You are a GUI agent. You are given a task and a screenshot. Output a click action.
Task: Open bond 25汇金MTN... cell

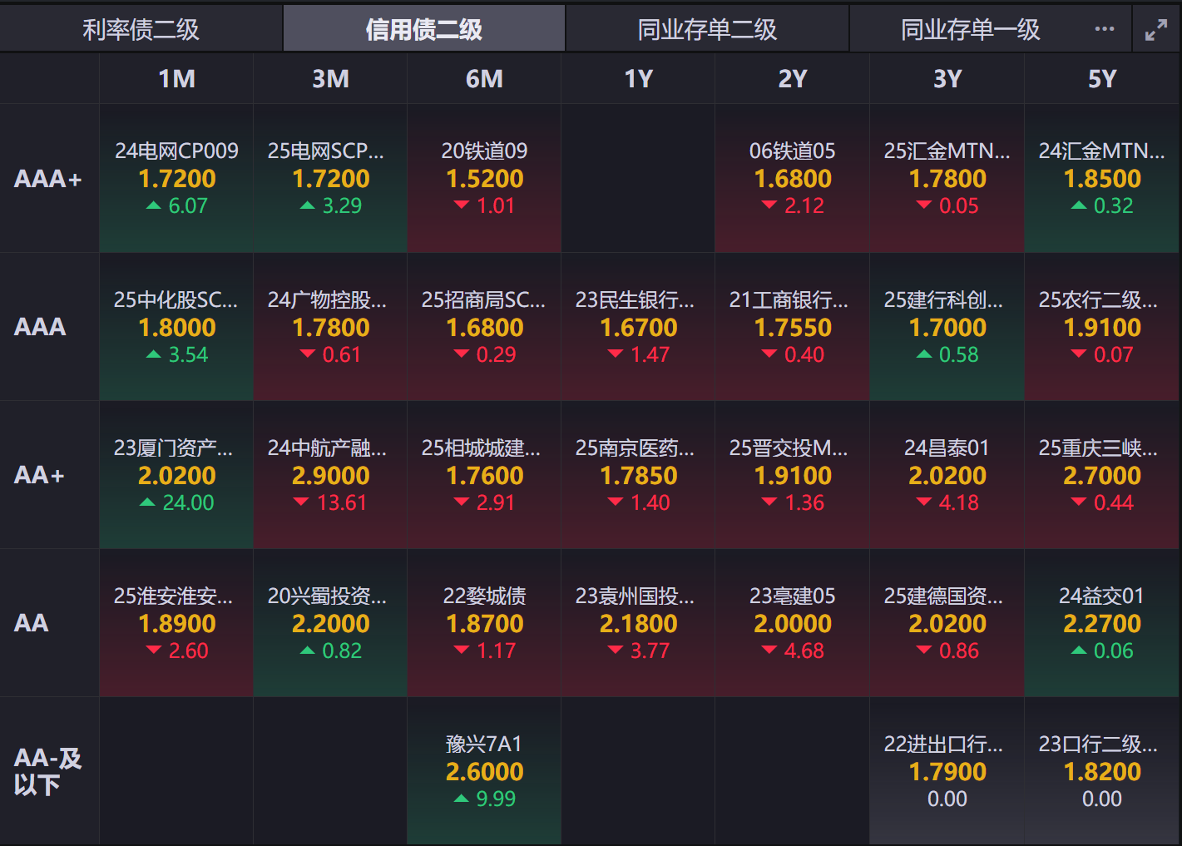[947, 178]
